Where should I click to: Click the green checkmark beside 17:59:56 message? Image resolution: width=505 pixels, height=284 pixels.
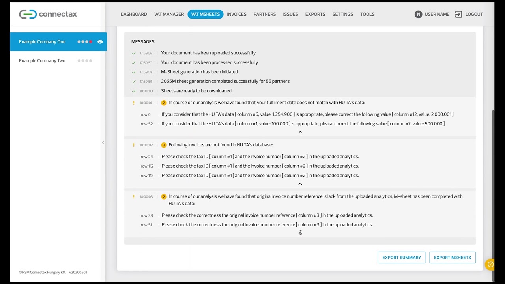[134, 53]
